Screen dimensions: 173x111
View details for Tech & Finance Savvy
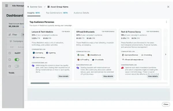(x=153, y=76)
